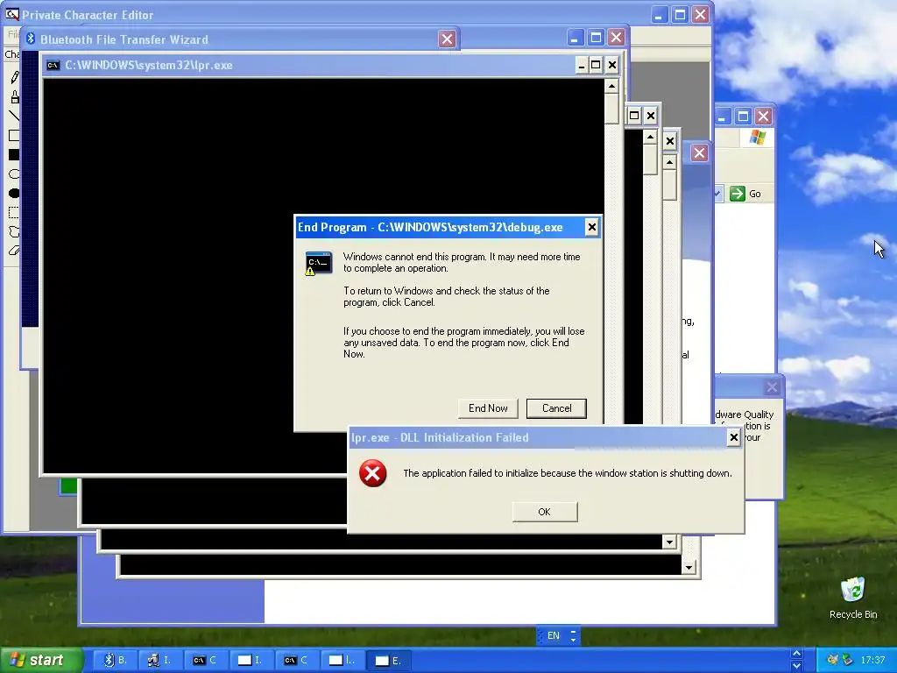Click OK in the DLL Initialization Failed dialog
Image resolution: width=897 pixels, height=673 pixels.
pyautogui.click(x=545, y=512)
